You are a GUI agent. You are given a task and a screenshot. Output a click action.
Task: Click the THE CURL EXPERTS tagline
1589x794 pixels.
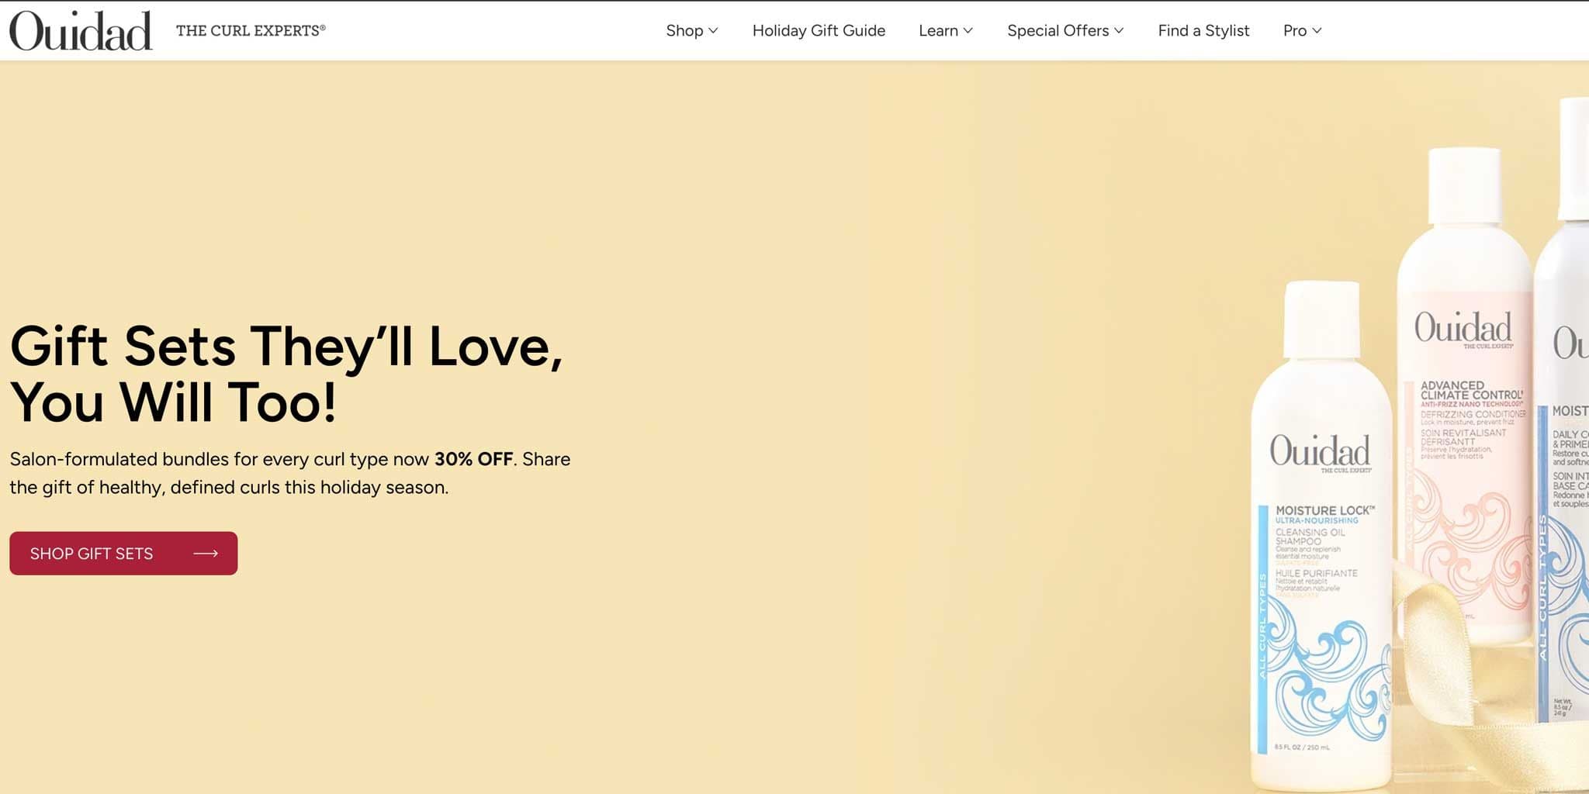250,31
